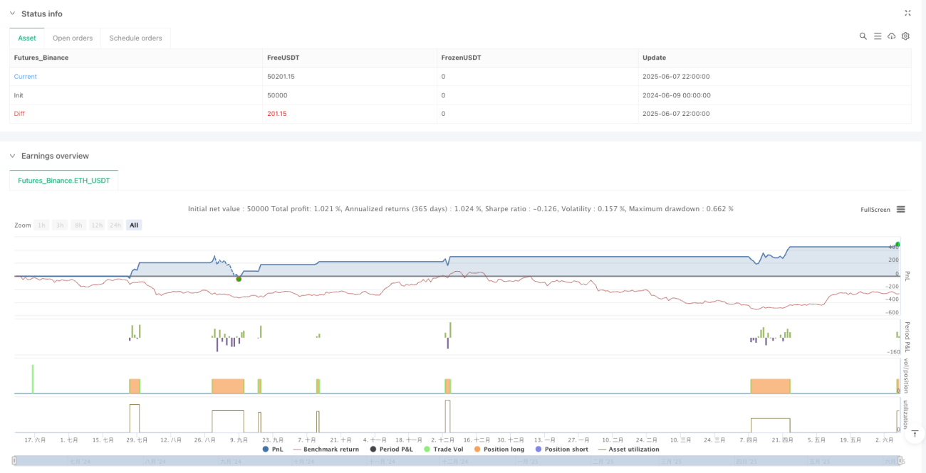The width and height of the screenshot is (926, 473).
Task: Click the cloud download icon
Action: point(891,36)
